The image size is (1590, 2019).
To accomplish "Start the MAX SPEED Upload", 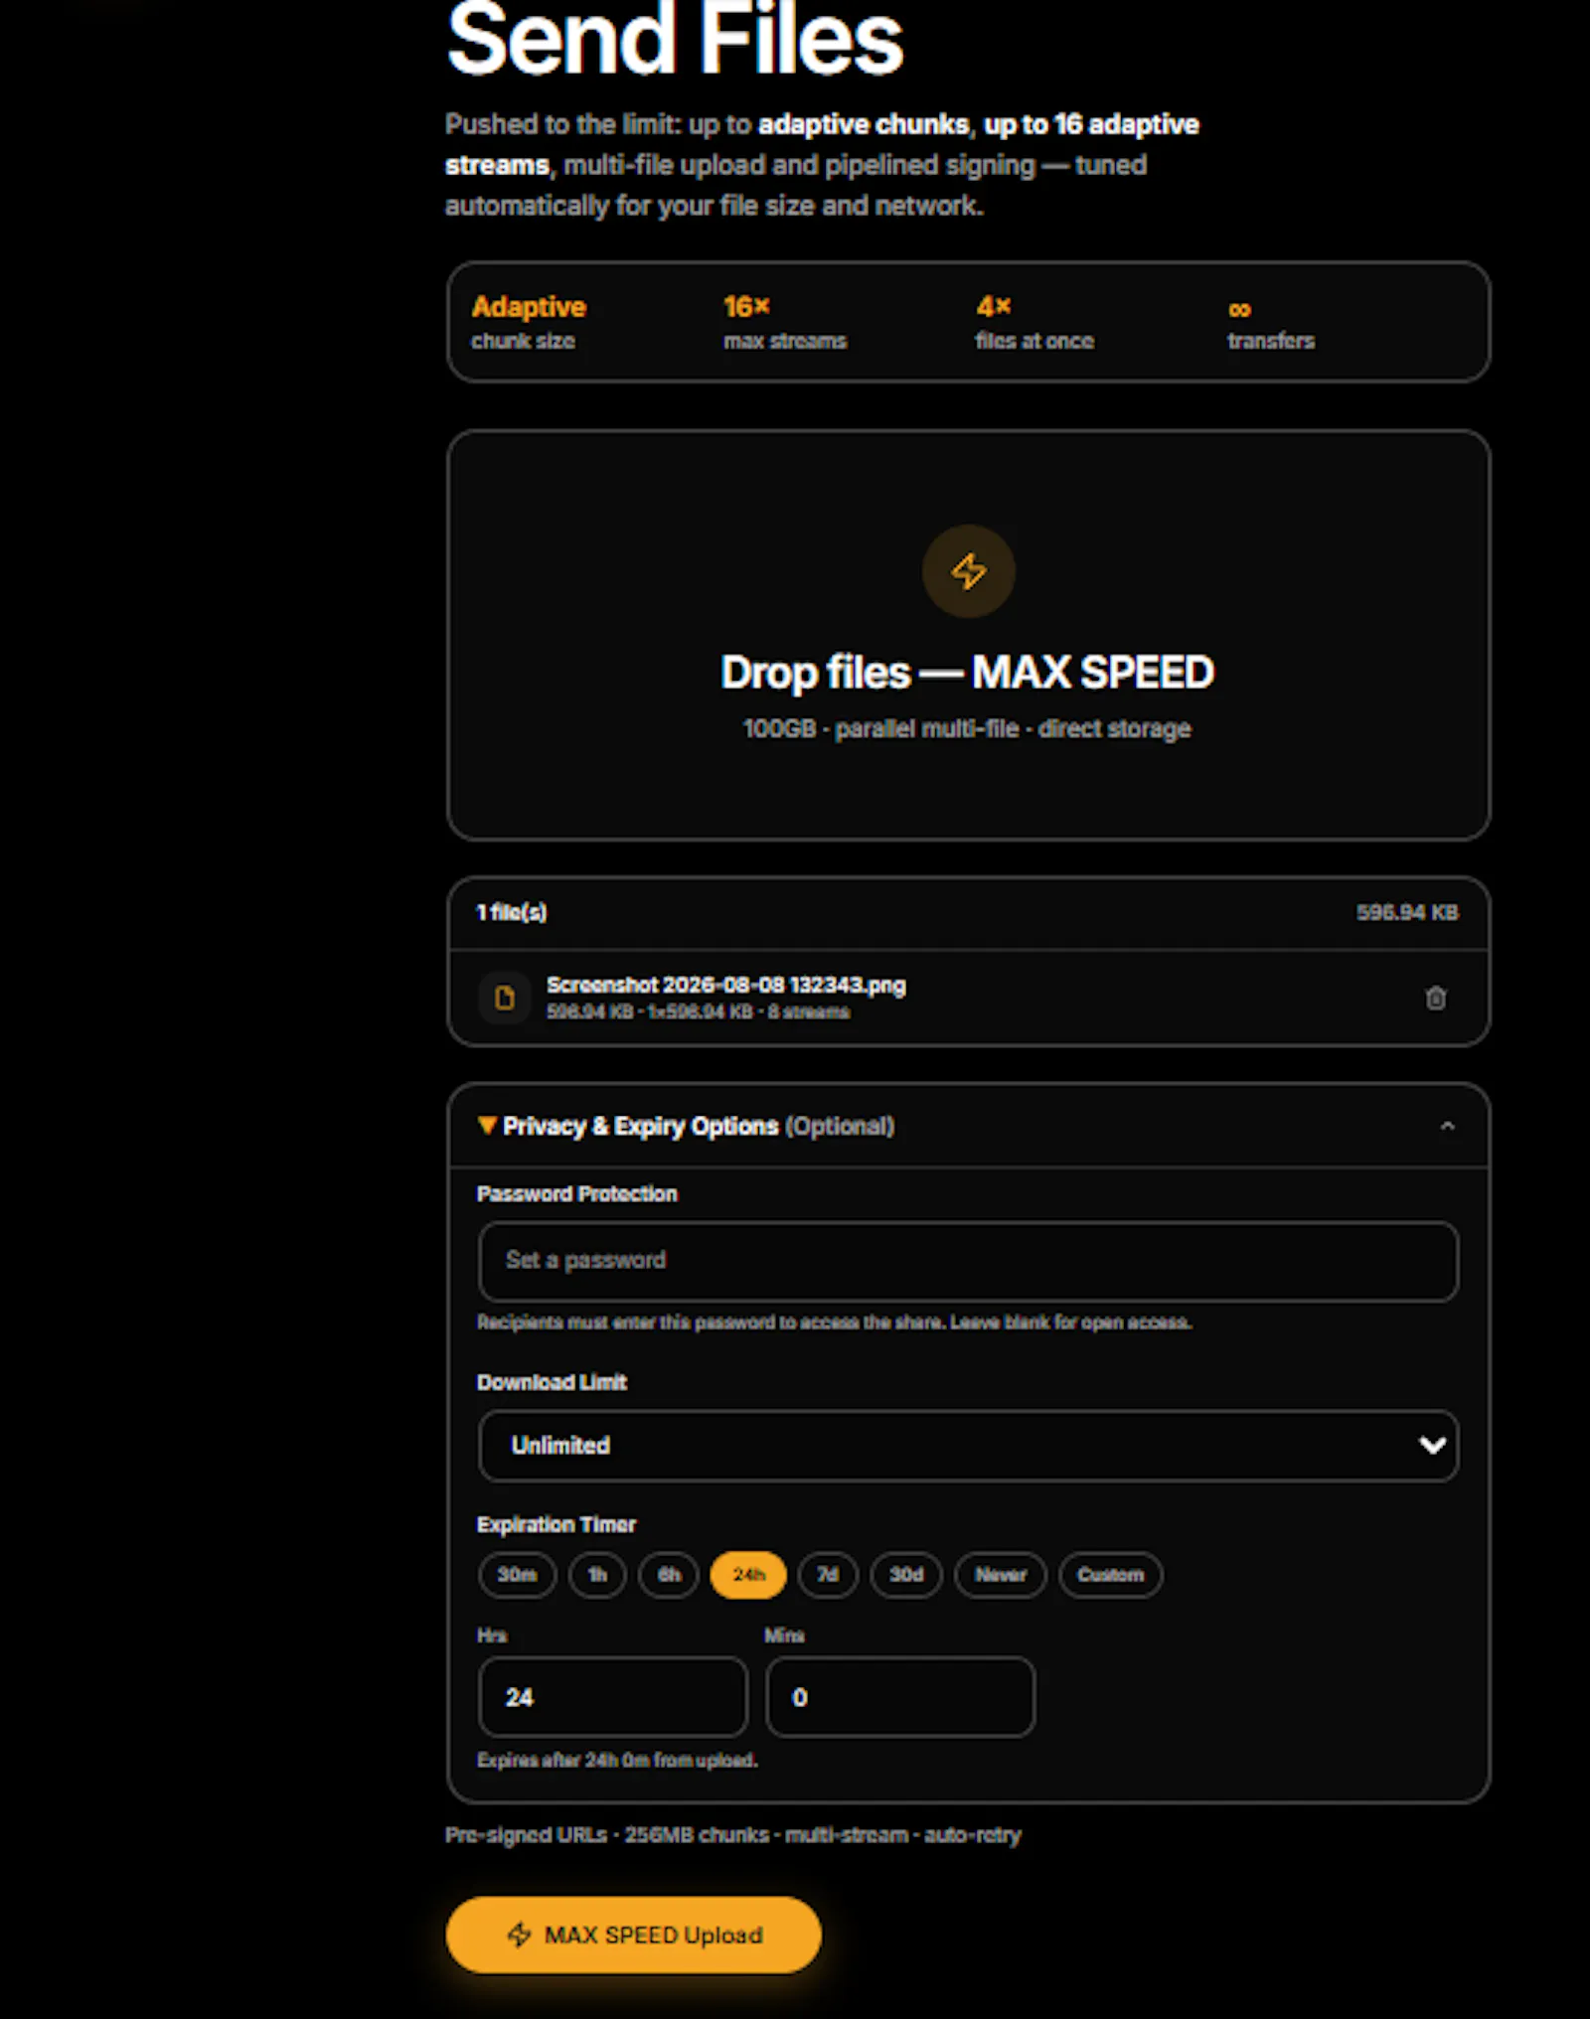I will point(633,1935).
